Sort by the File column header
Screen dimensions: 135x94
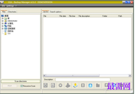pos(51,16)
